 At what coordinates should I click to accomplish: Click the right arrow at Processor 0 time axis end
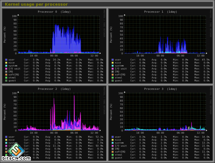pyautogui.click(x=100, y=53)
